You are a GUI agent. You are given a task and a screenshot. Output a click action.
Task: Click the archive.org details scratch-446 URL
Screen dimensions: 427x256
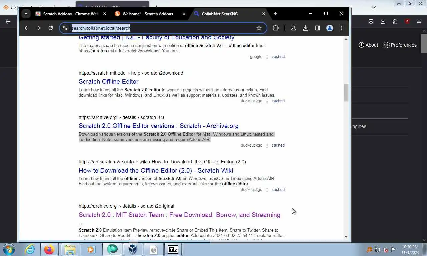122,117
